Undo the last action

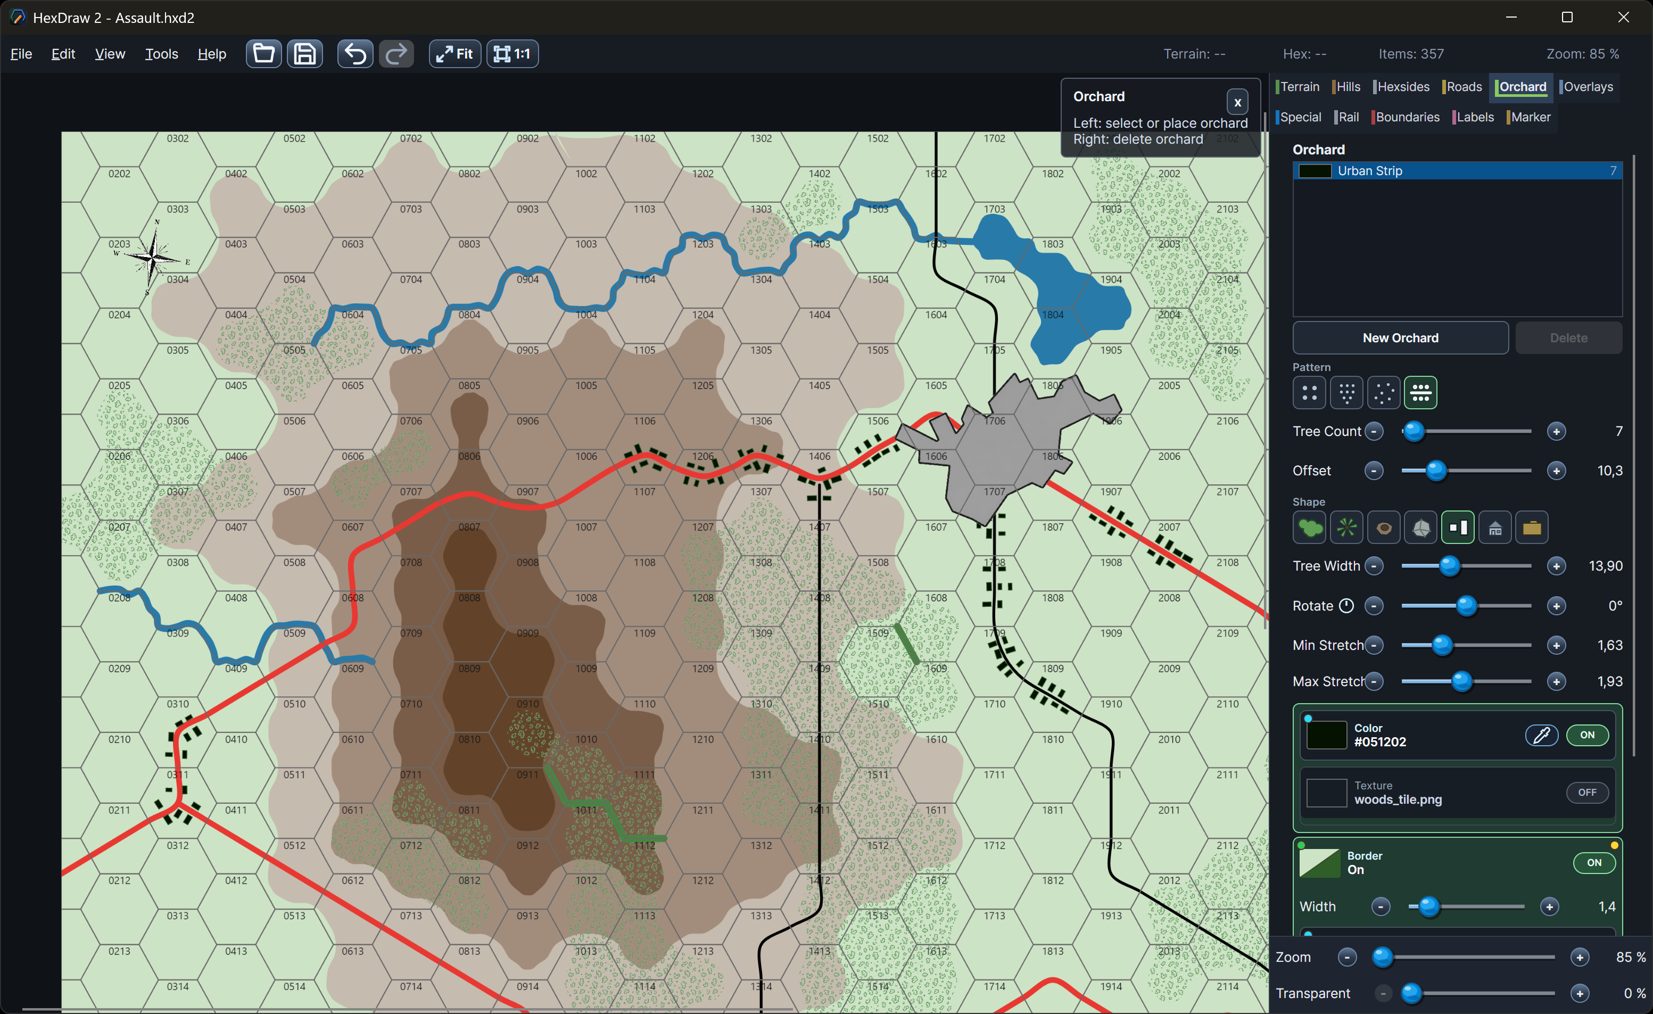click(x=355, y=54)
